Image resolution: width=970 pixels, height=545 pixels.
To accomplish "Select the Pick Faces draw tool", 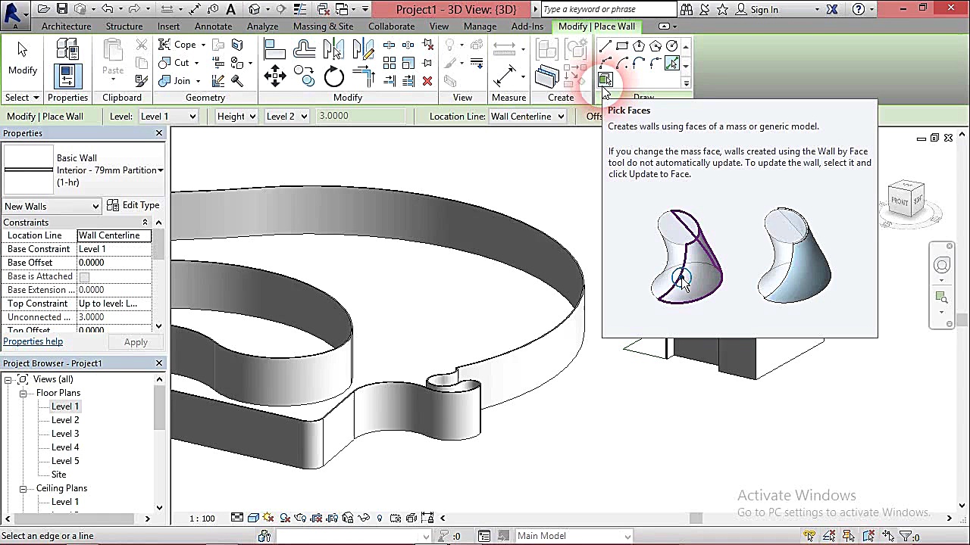I will click(605, 79).
